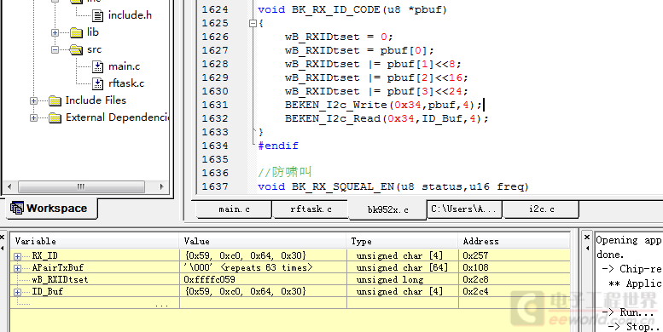Click BK_RX_SQUEAL_EN function declaration
Viewport: 663px width, 332px height.
393,186
